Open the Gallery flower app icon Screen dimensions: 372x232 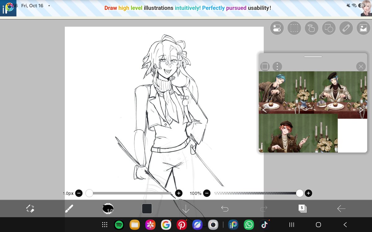pyautogui.click(x=150, y=225)
